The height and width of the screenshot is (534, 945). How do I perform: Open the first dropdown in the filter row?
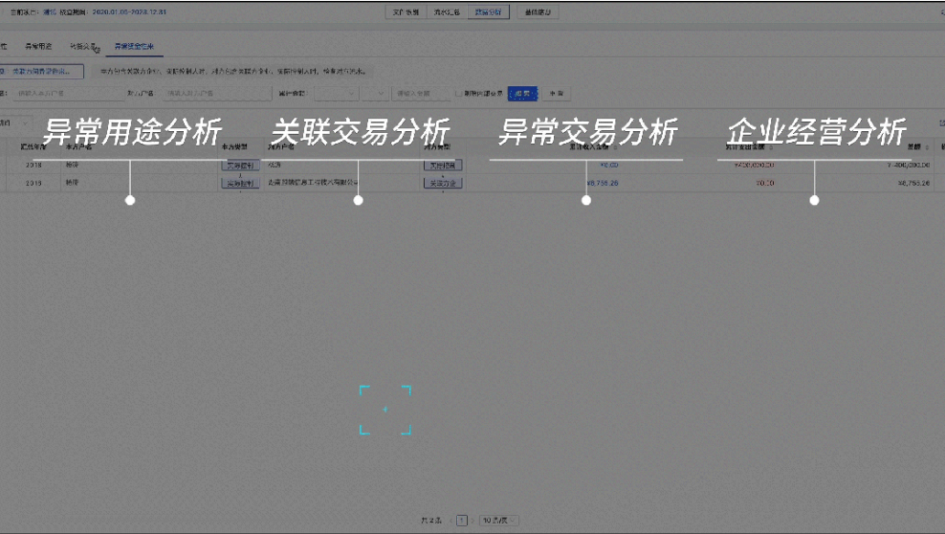338,94
